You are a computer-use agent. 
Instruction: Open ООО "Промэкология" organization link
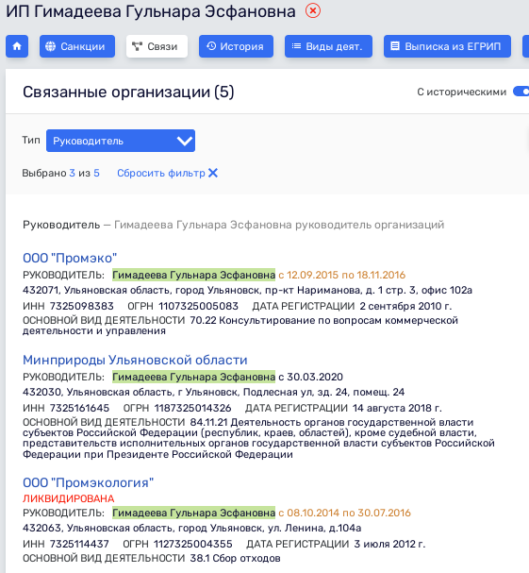tap(88, 482)
